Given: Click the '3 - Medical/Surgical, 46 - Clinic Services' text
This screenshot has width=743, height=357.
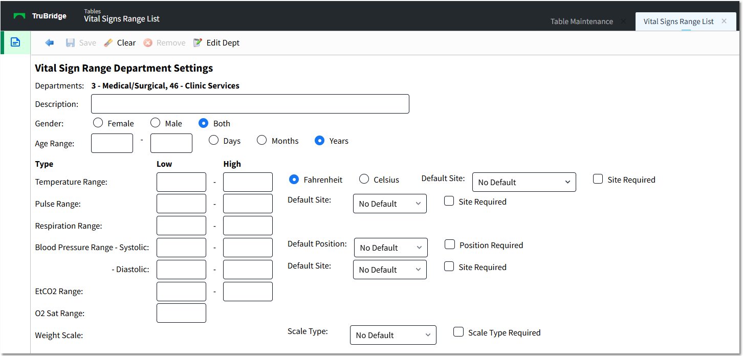Looking at the screenshot, I should click(x=165, y=86).
